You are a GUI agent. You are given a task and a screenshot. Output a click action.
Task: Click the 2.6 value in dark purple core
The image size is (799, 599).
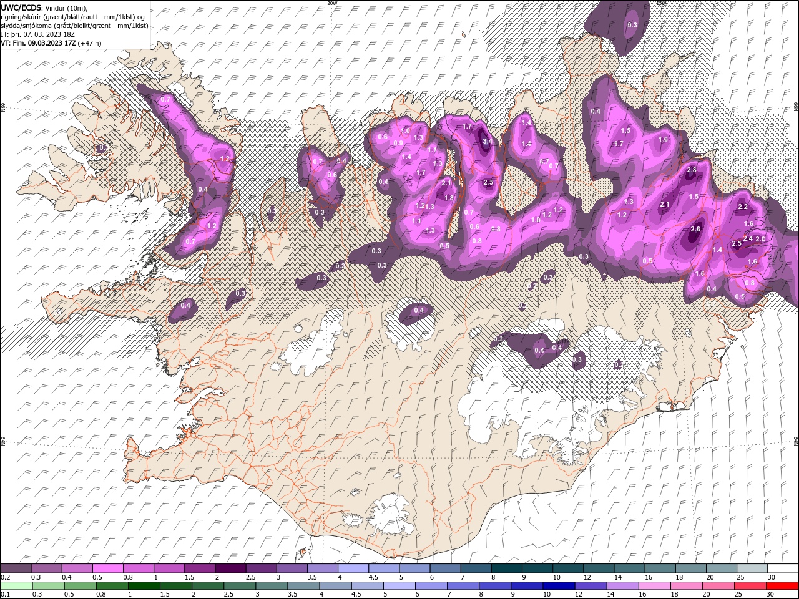tap(697, 230)
